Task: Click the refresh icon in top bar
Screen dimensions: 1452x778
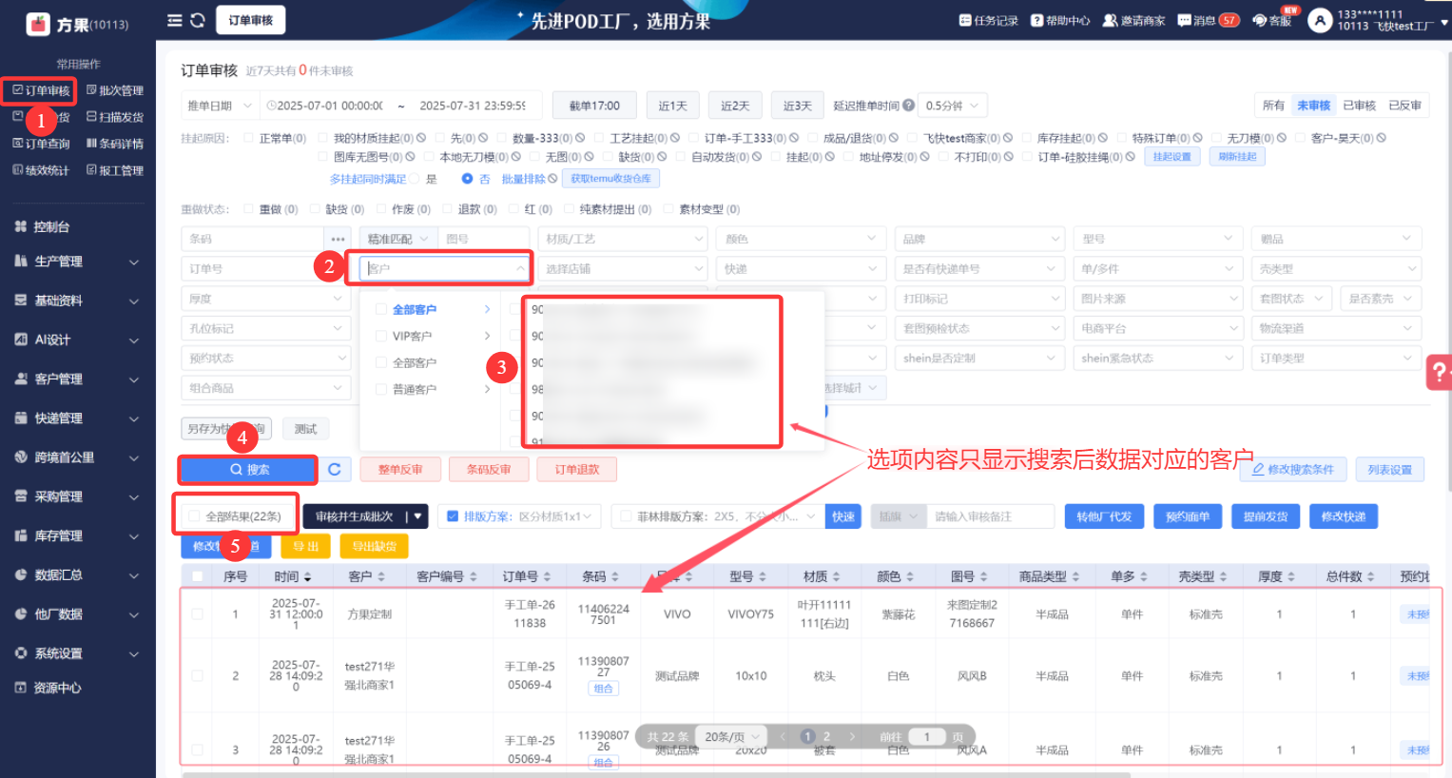Action: tap(198, 20)
